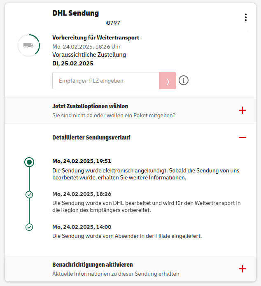261x286 pixels.
Task: Click the delivery truck progress icon
Action: (x=28, y=45)
